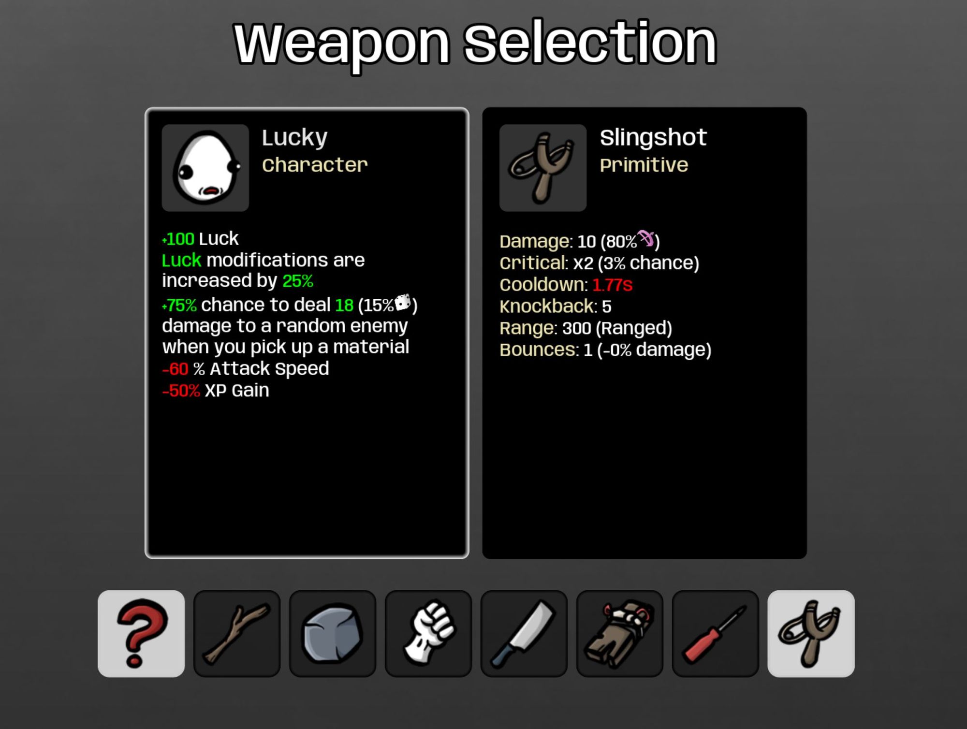Image resolution: width=967 pixels, height=729 pixels.
Task: Click the Cooldown 1.77s stat line
Action: pos(566,285)
